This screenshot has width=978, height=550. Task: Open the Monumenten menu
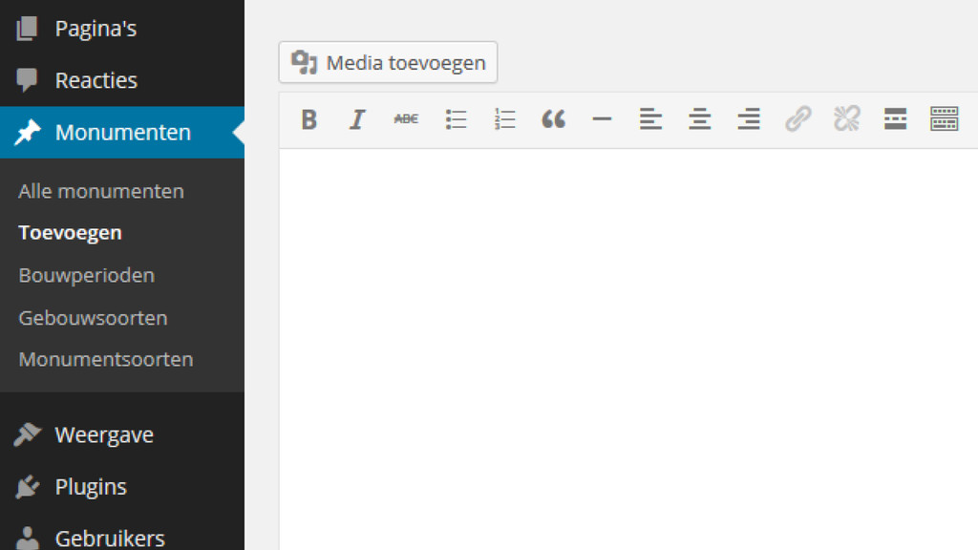point(122,132)
